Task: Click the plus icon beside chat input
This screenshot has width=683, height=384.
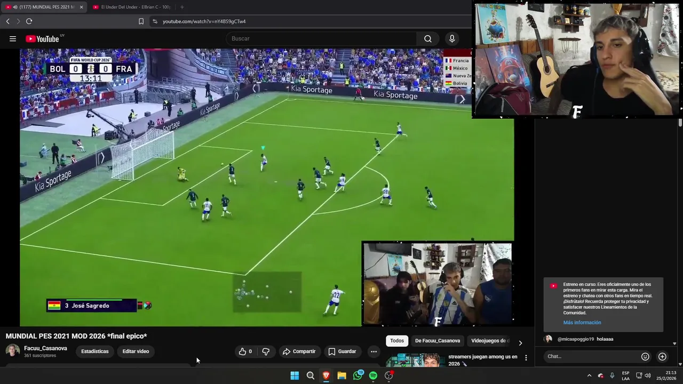Action: (x=662, y=356)
